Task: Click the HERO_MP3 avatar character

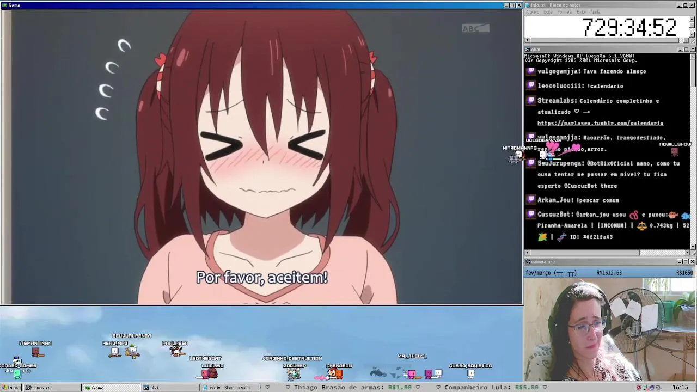Action: (115, 351)
